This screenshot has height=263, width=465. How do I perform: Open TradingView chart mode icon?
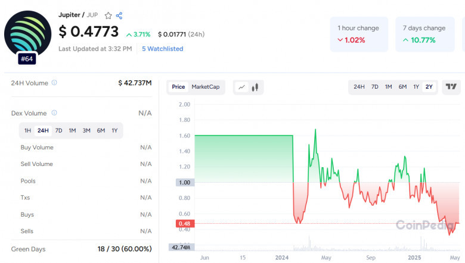pos(451,87)
